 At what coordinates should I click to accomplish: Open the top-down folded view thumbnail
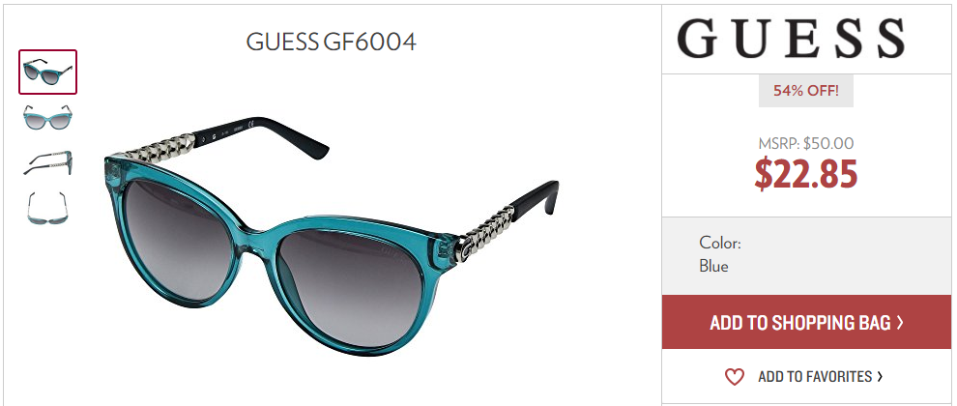coord(47,208)
